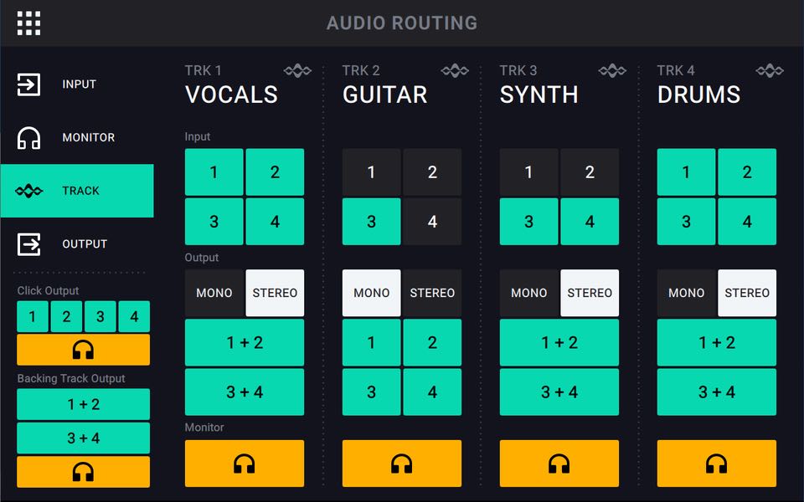Disable input 4 on Synth track
The height and width of the screenshot is (502, 804).
pyautogui.click(x=590, y=222)
